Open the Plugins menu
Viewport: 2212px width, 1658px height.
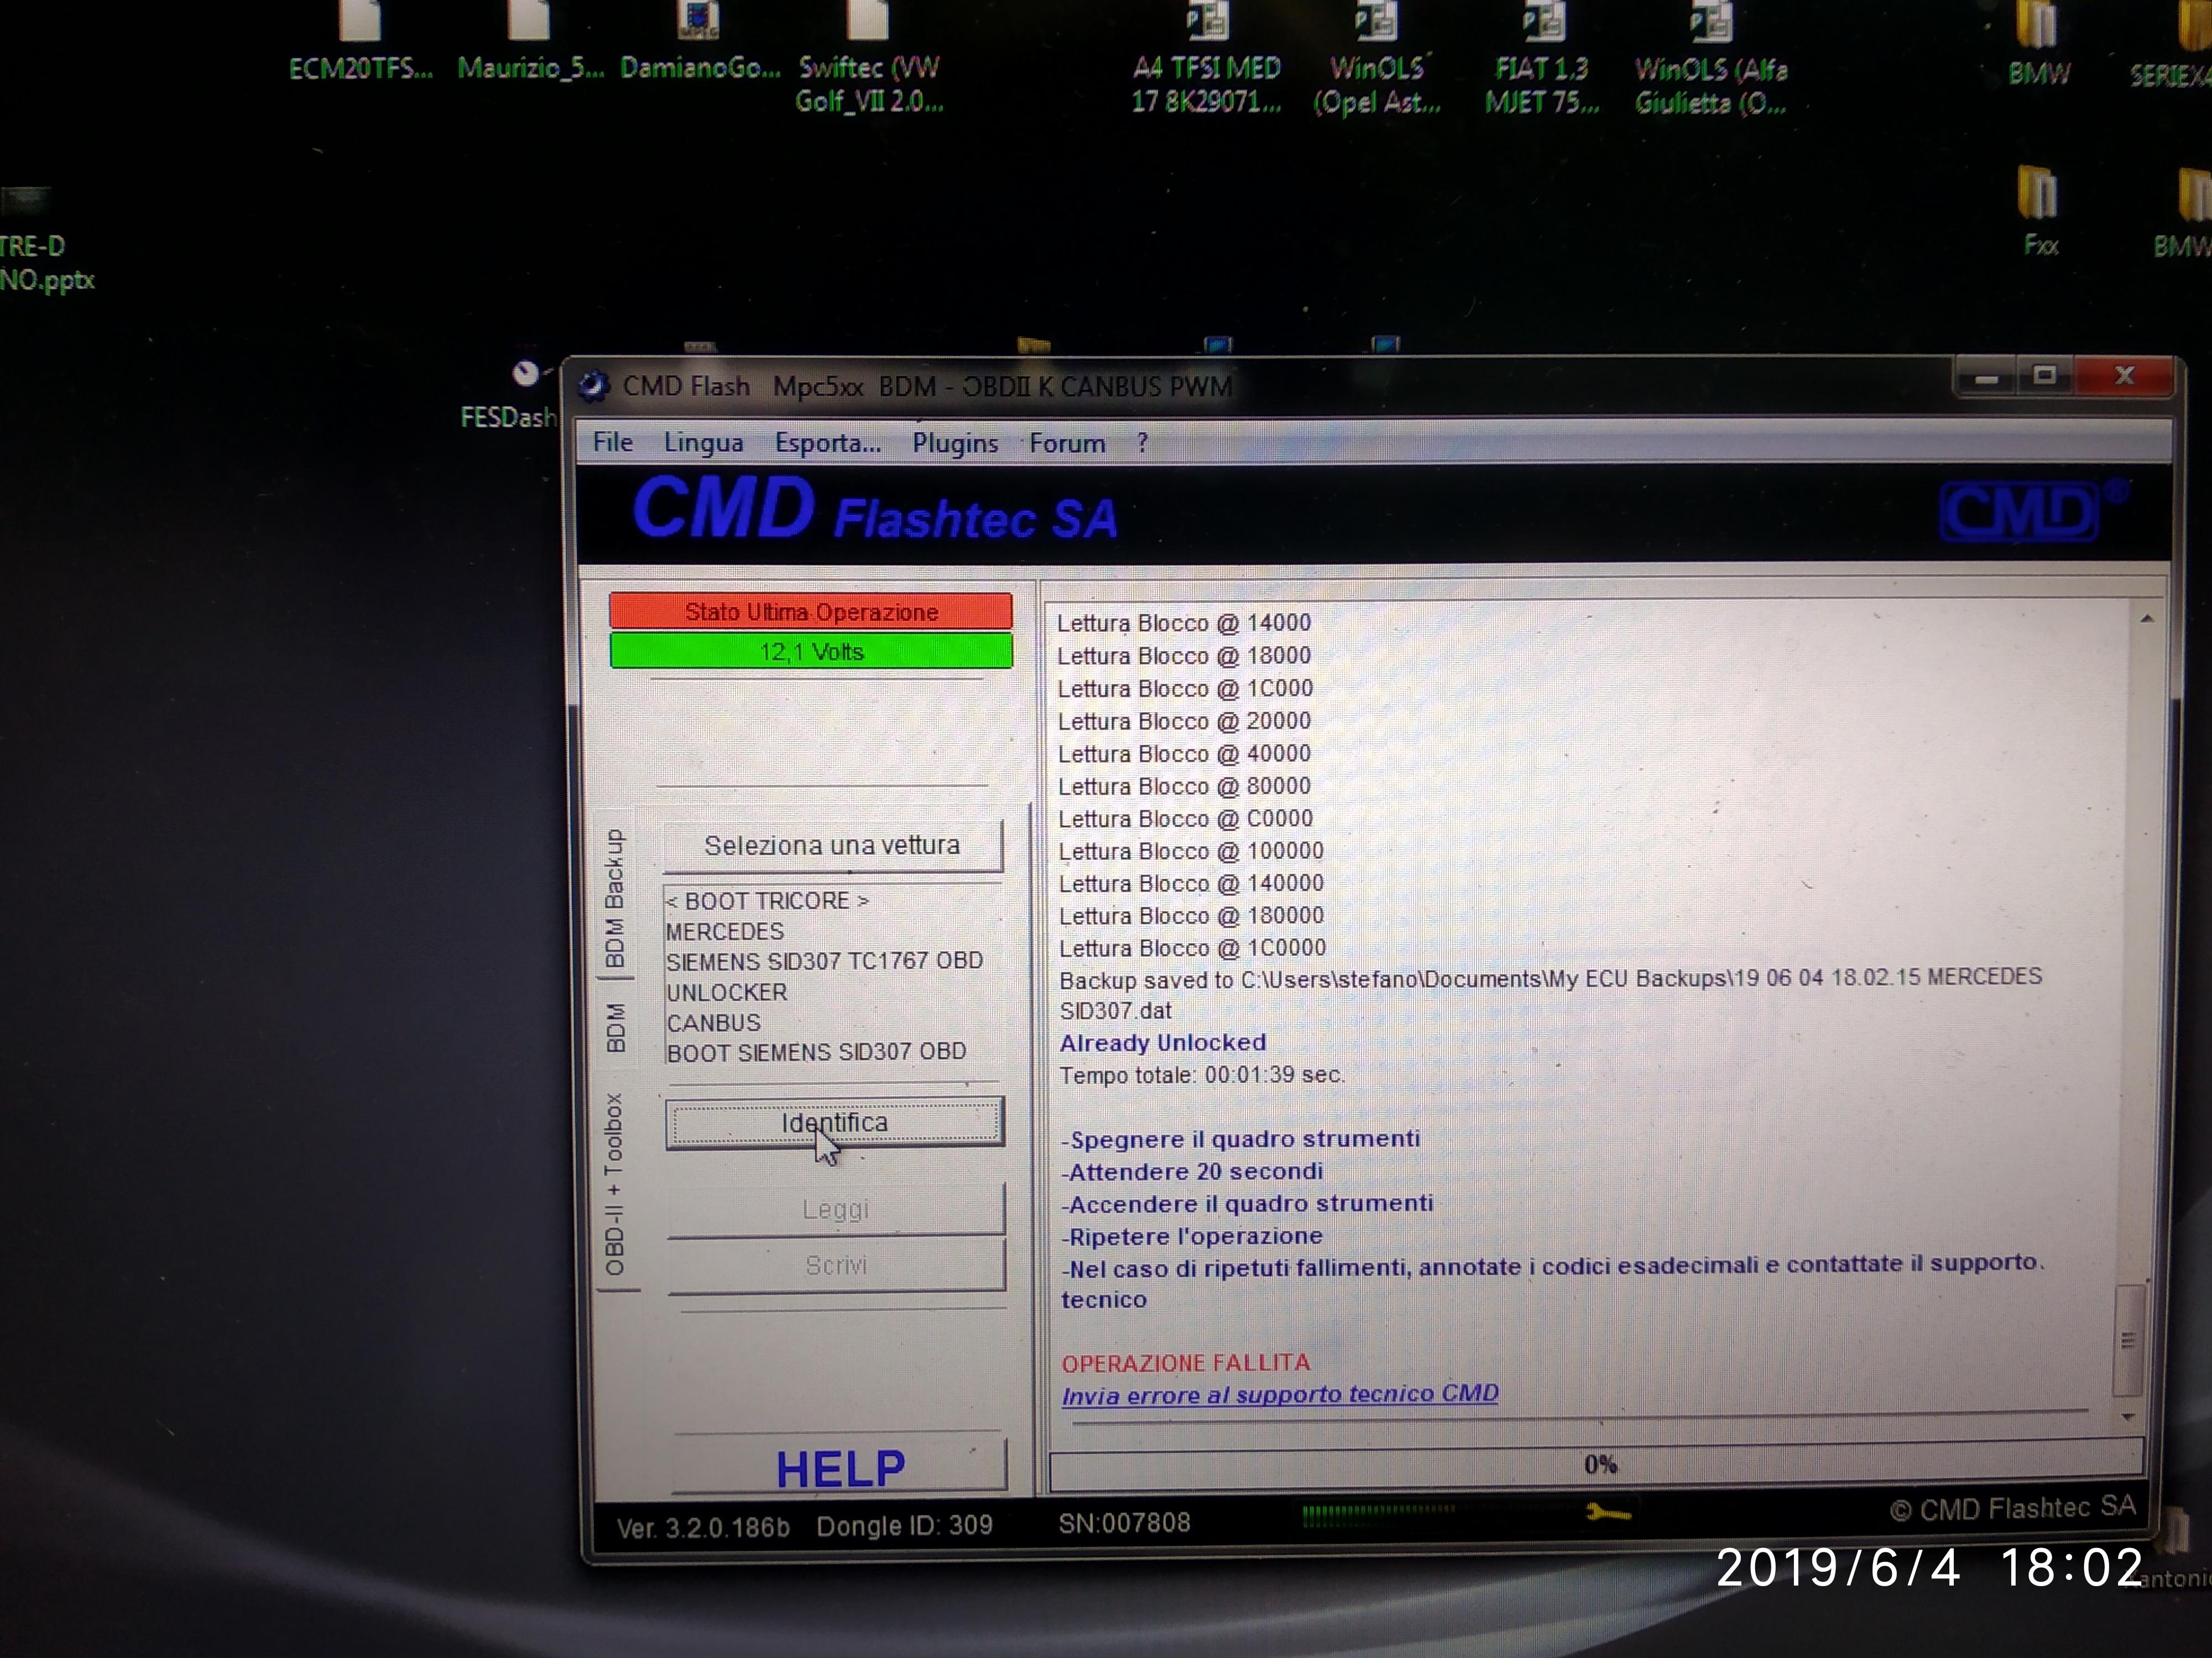coord(955,443)
